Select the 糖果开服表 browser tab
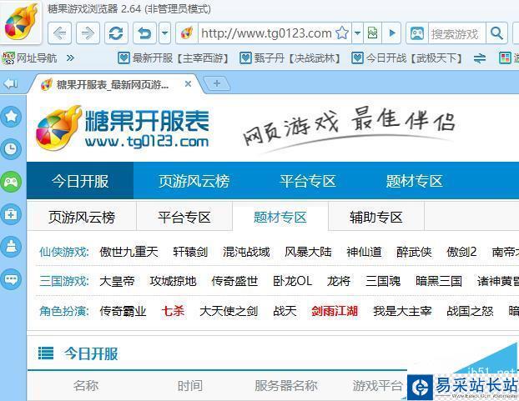 coord(113,85)
